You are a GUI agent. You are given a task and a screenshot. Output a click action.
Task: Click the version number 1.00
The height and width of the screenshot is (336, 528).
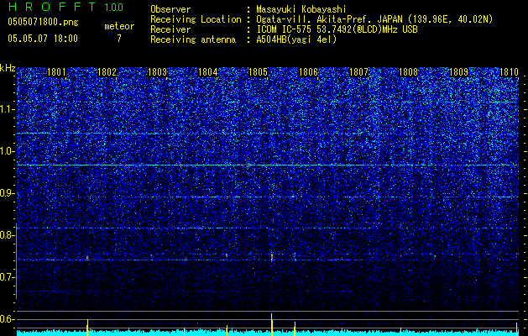(113, 8)
